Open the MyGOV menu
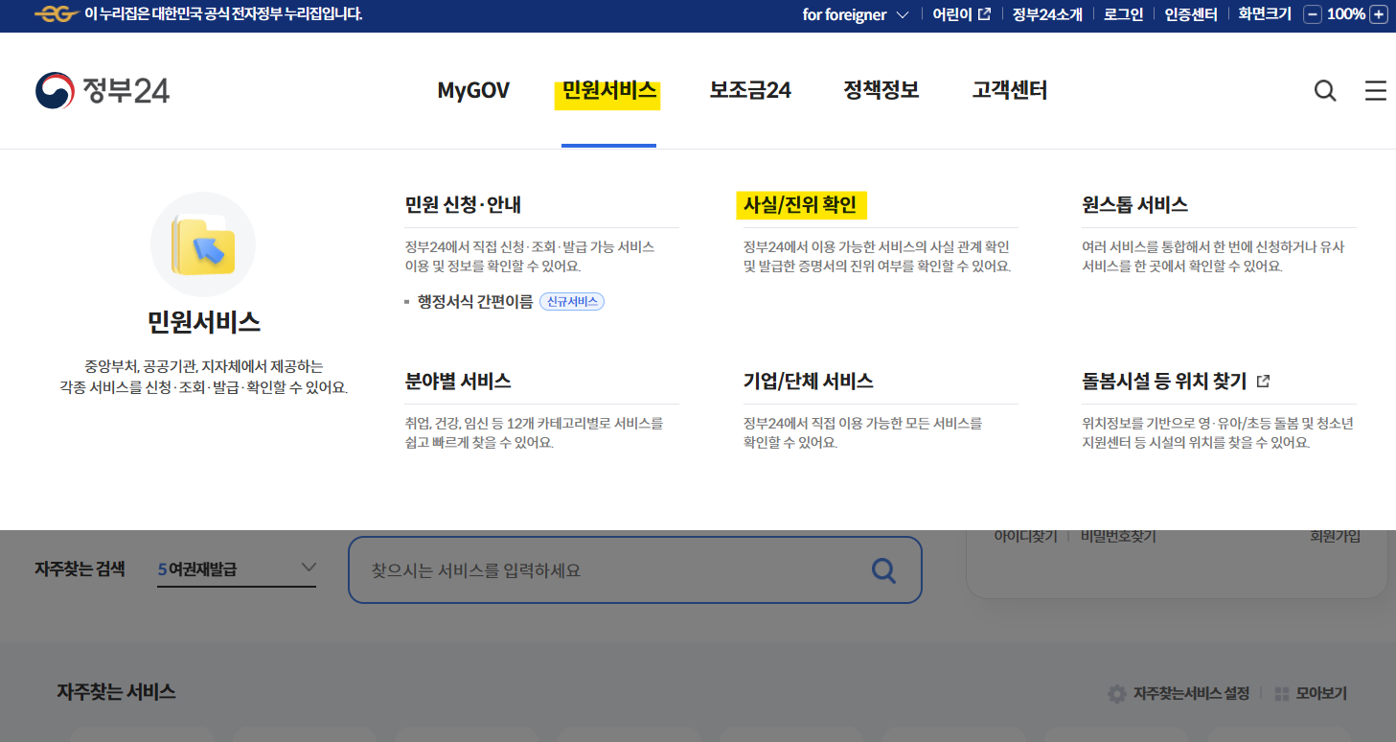Screen dimensions: 1396x742 click(x=473, y=91)
